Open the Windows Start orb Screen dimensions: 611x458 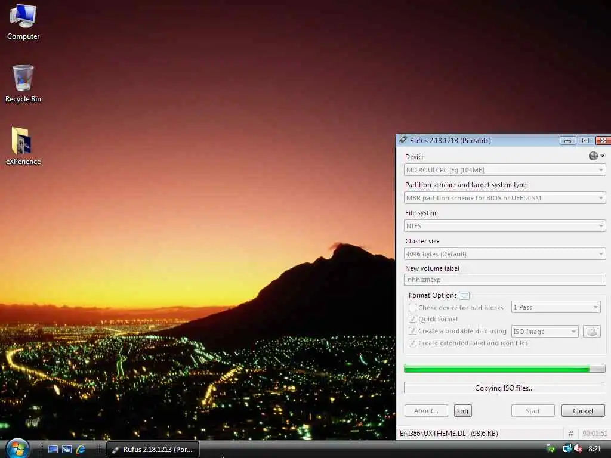click(x=18, y=448)
